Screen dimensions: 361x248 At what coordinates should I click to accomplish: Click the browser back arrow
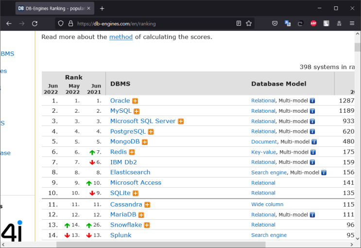pos(9,23)
